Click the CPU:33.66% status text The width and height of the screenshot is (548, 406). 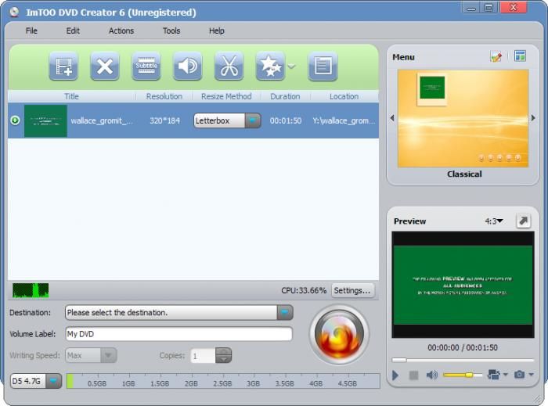pos(304,290)
